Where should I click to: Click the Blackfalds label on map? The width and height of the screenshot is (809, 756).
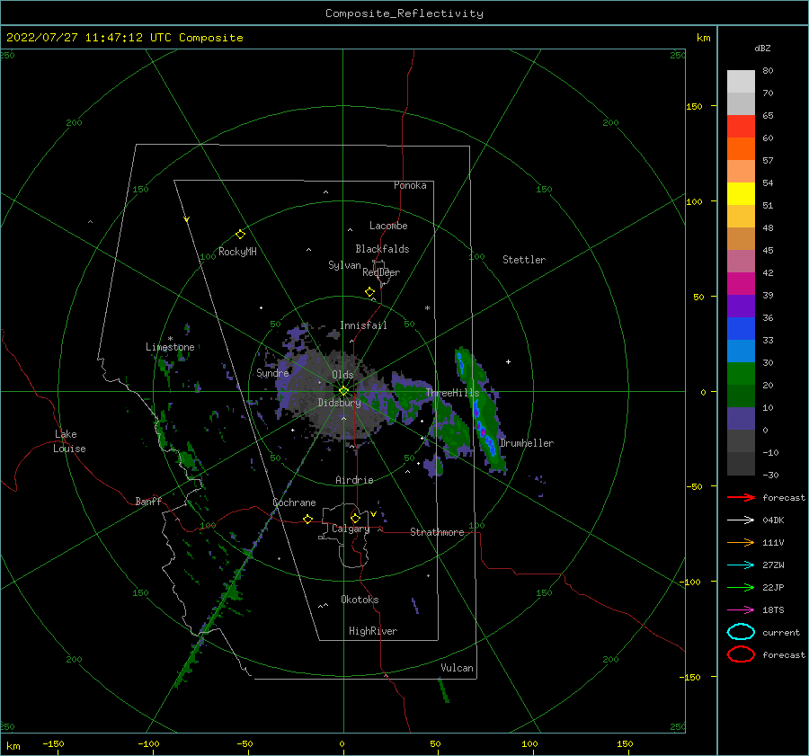pyautogui.click(x=382, y=249)
